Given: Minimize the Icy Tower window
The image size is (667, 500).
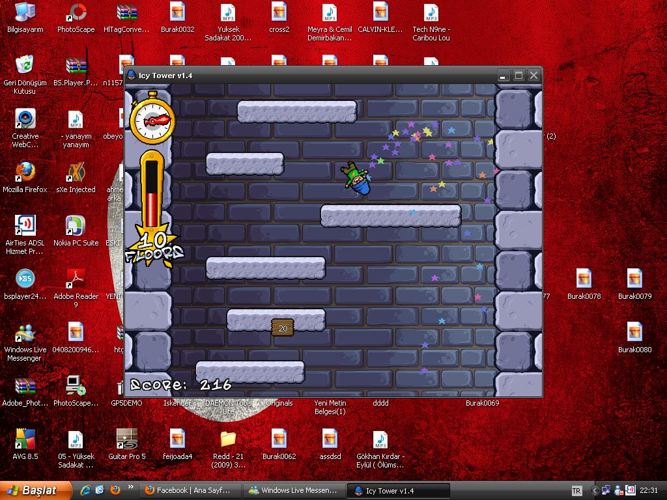Looking at the screenshot, I should pyautogui.click(x=503, y=76).
